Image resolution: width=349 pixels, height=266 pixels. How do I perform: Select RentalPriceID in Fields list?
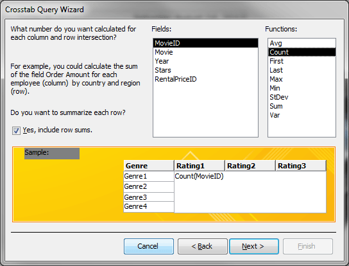[205, 79]
